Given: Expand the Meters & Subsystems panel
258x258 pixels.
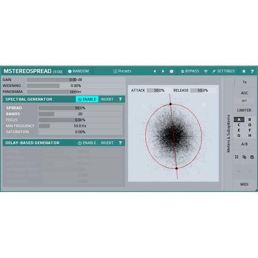Looking at the screenshot, I should pyautogui.click(x=229, y=134).
